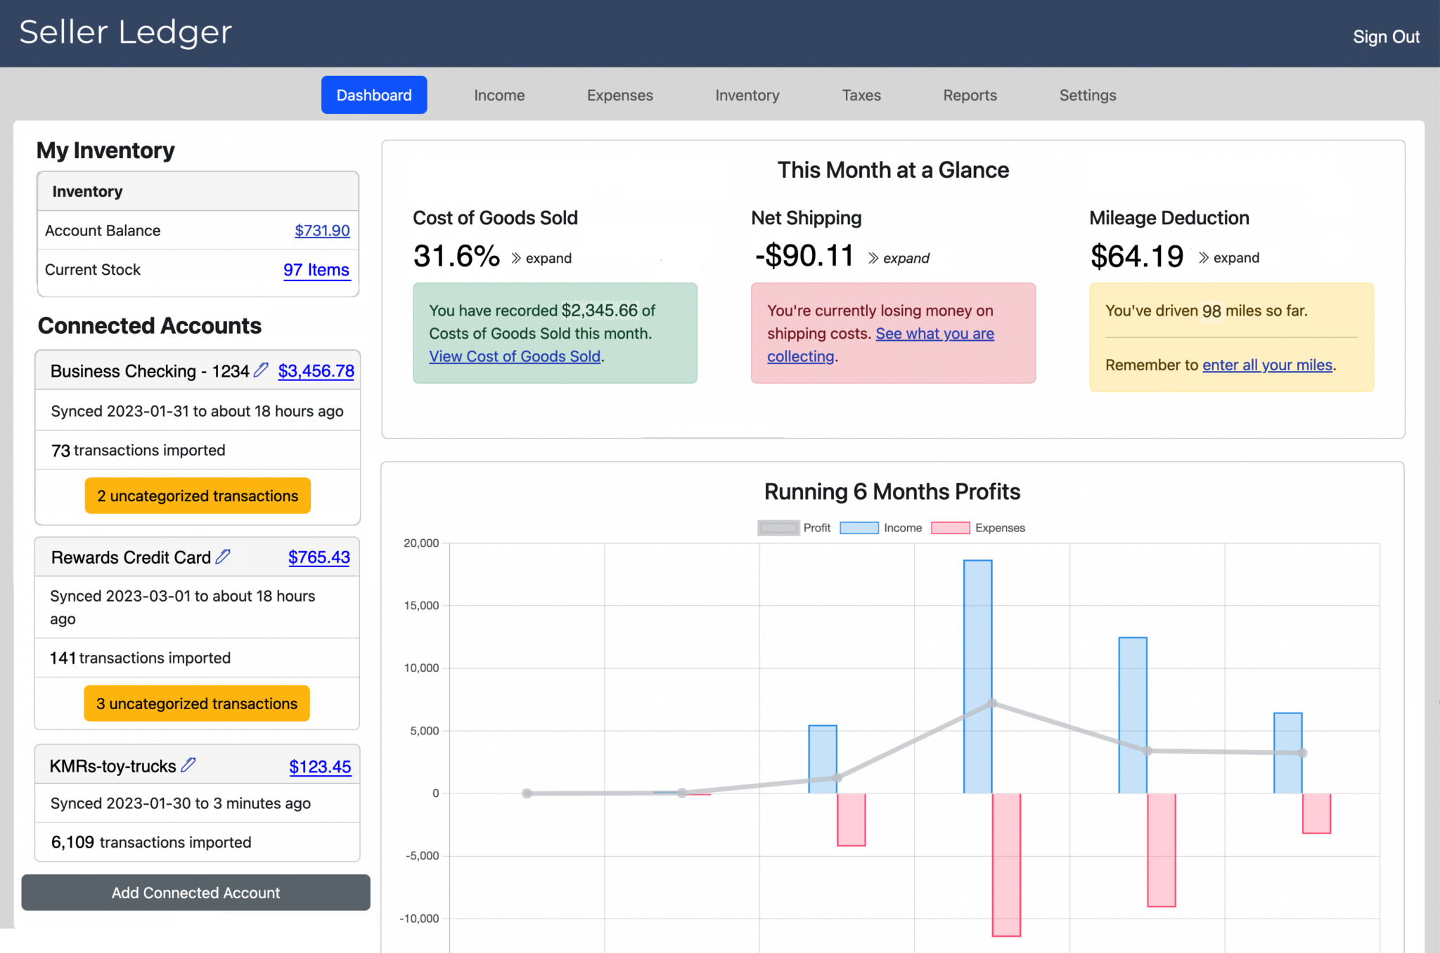The height and width of the screenshot is (953, 1440).
Task: Open the Reports tab
Action: coord(970,95)
